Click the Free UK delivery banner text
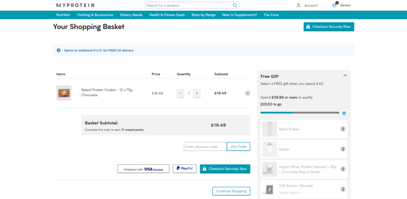The image size is (407, 199). 99,50
